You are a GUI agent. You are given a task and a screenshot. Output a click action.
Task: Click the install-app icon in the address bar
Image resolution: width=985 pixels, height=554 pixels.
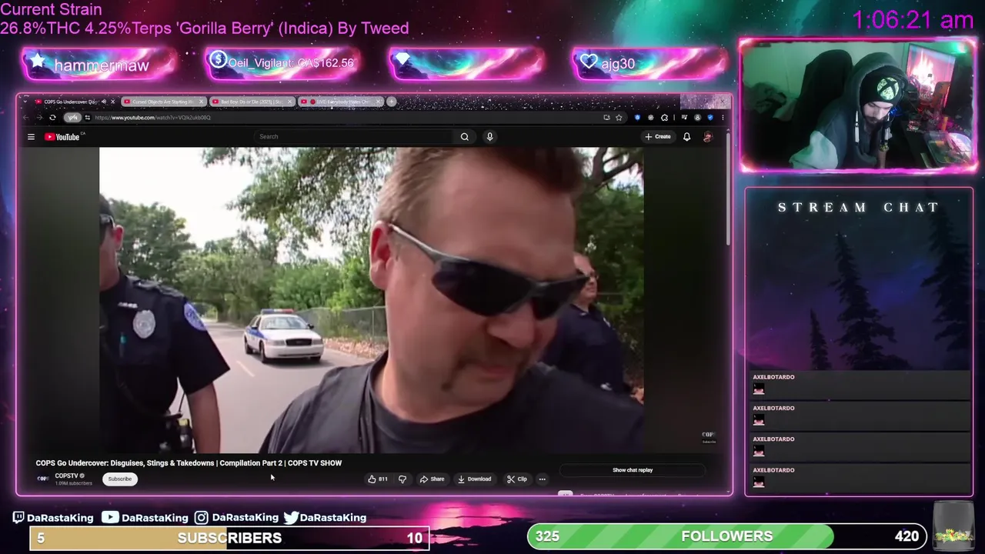tap(606, 118)
